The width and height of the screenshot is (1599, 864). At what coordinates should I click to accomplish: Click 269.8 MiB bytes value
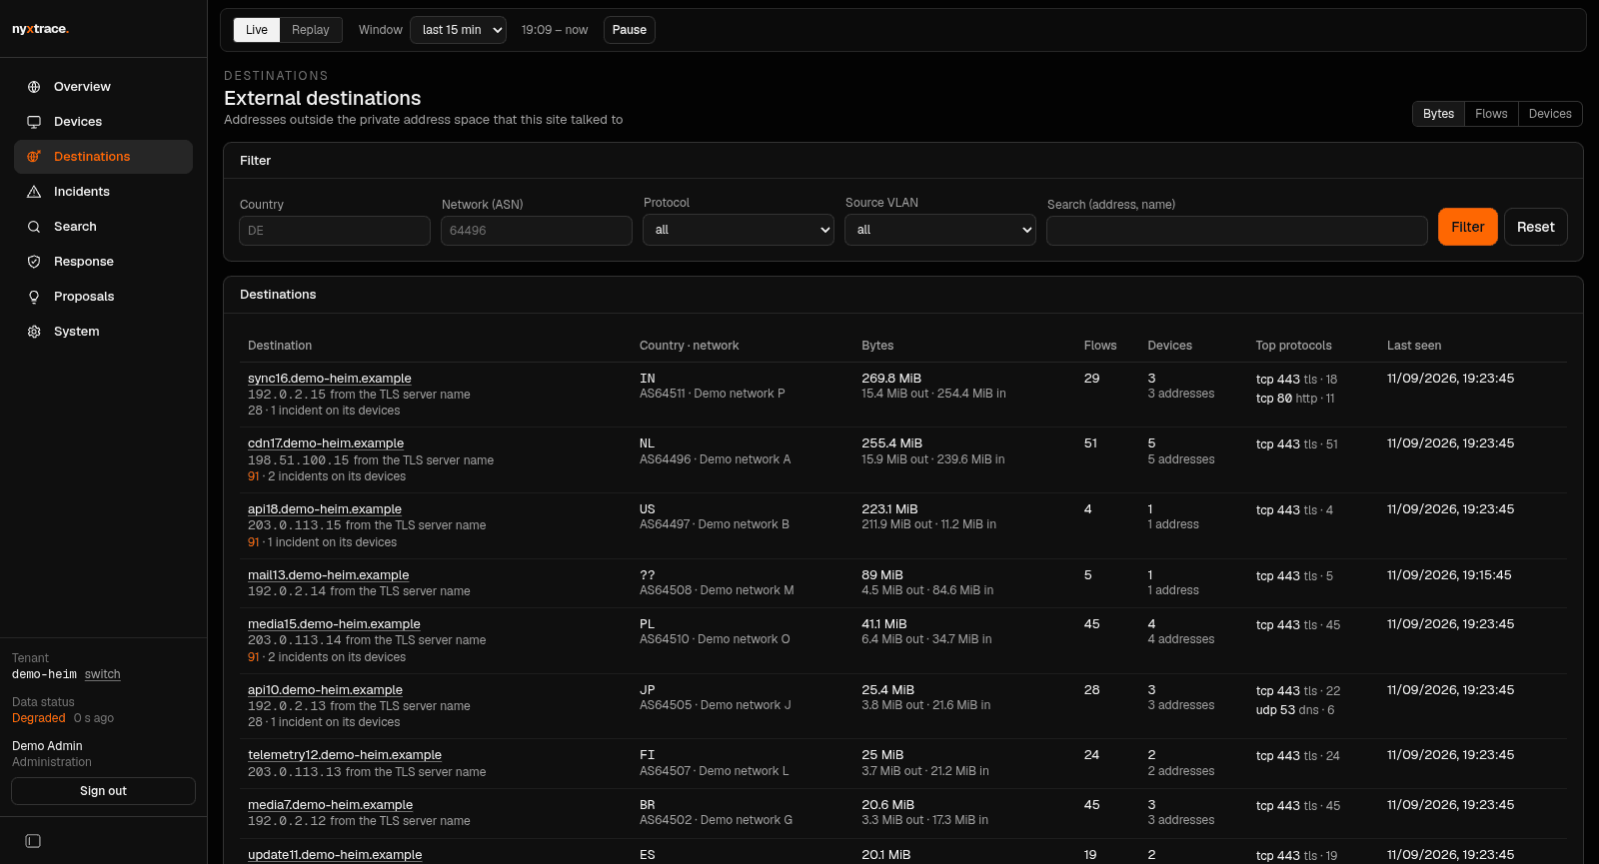point(891,379)
